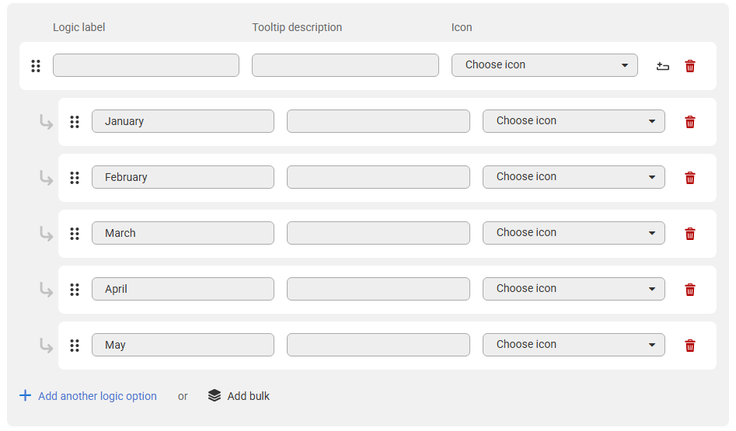Viewport: 736px width, 431px height.
Task: Open the icon dropdown in April row
Action: click(574, 289)
